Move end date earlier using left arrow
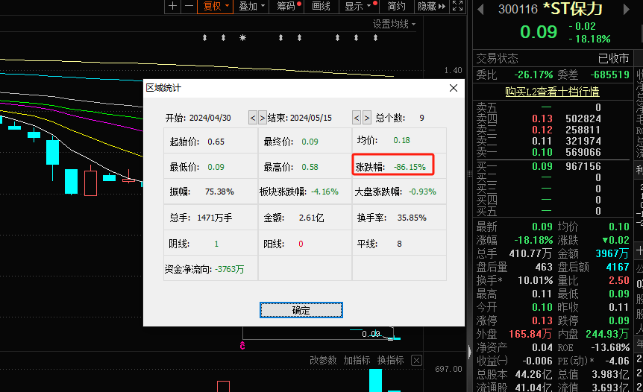643x392 pixels. (x=357, y=118)
